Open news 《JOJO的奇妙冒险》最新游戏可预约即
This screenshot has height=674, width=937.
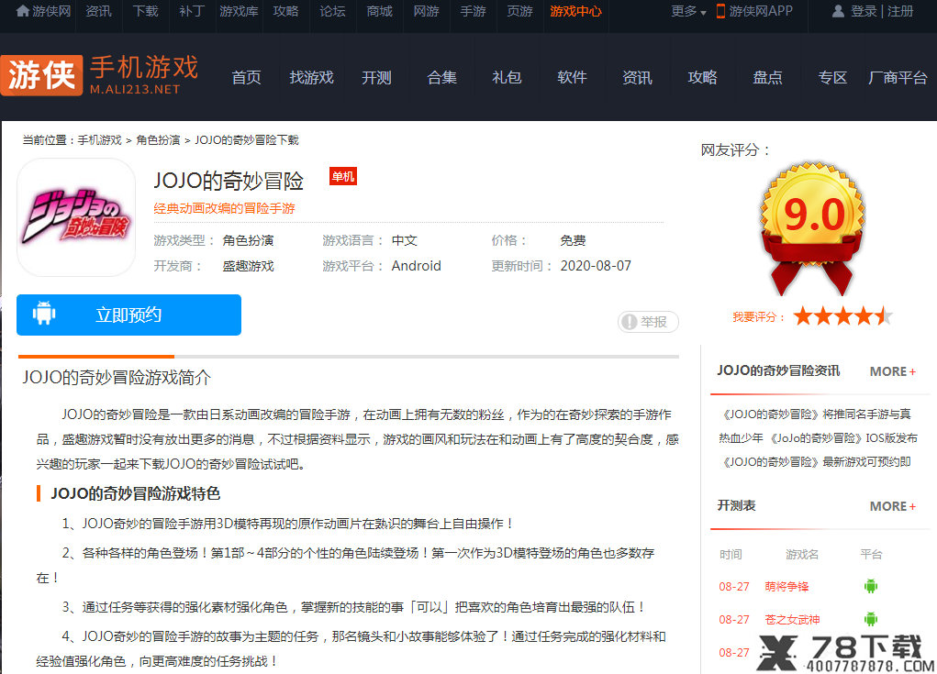[x=815, y=462]
